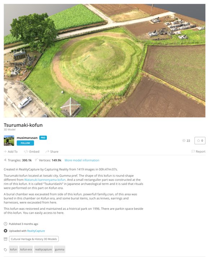Screen dimensions: 209x257
Task: Click the Share arrow icon
Action: (x=47, y=151)
